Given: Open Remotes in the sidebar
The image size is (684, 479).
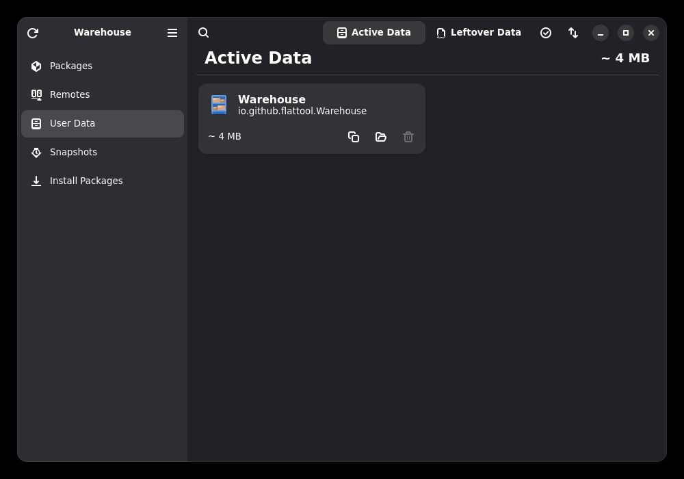Looking at the screenshot, I should pos(103,94).
